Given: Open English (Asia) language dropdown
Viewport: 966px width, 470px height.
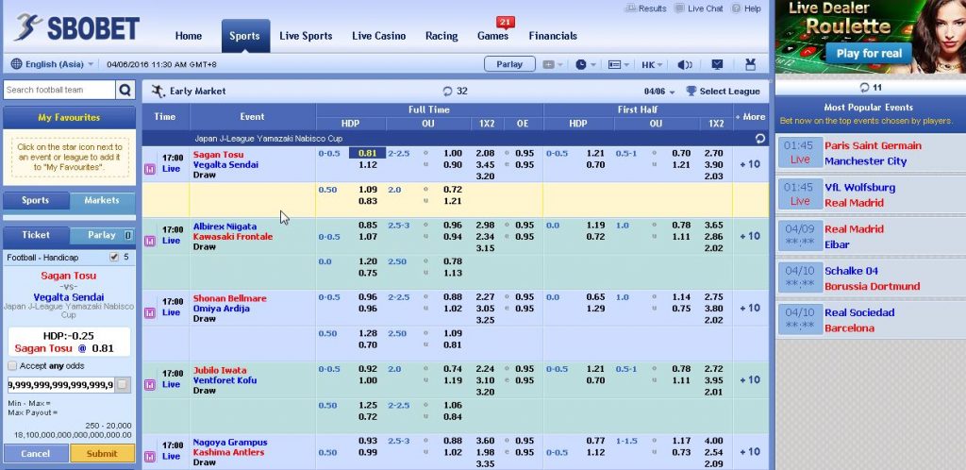Looking at the screenshot, I should click(x=53, y=64).
